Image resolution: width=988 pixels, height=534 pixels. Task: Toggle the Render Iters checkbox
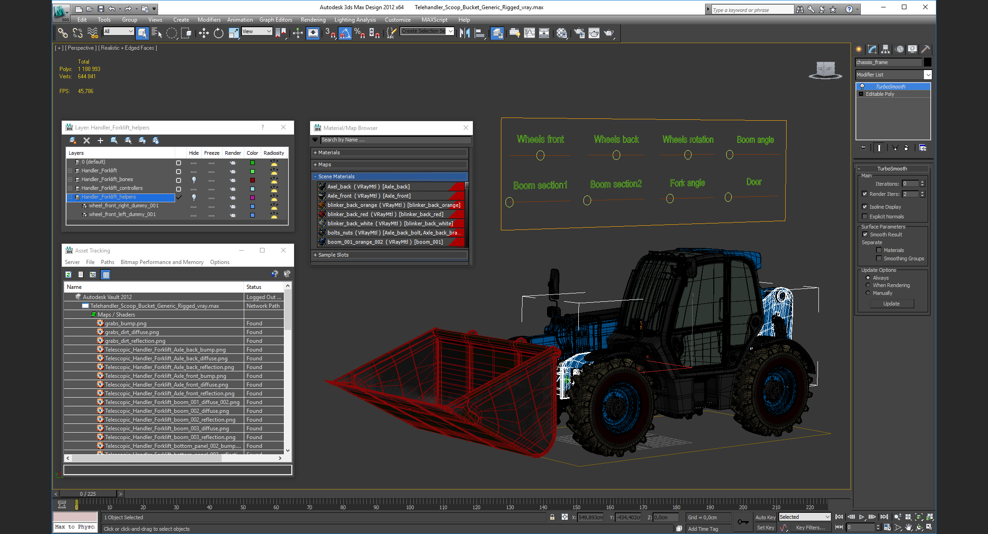click(864, 194)
